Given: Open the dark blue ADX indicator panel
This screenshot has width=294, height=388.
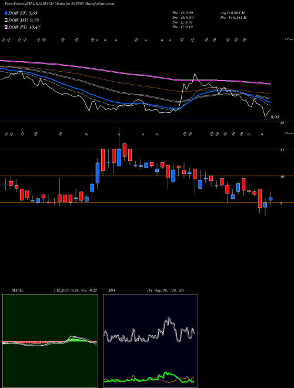Looking at the screenshot, I should click(x=151, y=341).
